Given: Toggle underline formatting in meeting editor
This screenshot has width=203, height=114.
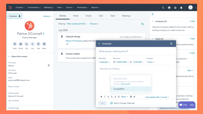Looking at the screenshot, I should (108, 97).
